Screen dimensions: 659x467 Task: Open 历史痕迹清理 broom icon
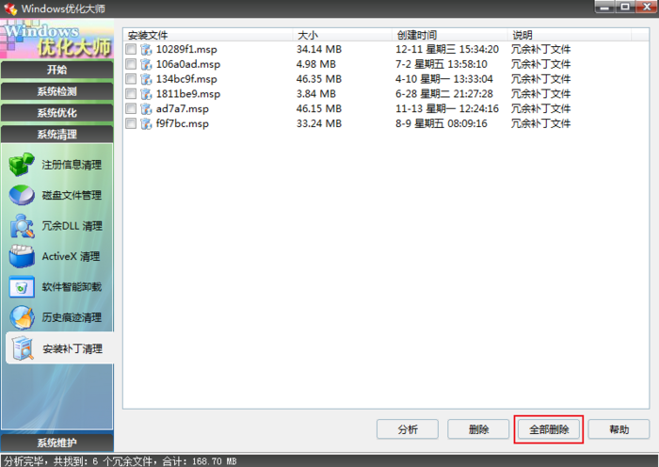point(22,317)
